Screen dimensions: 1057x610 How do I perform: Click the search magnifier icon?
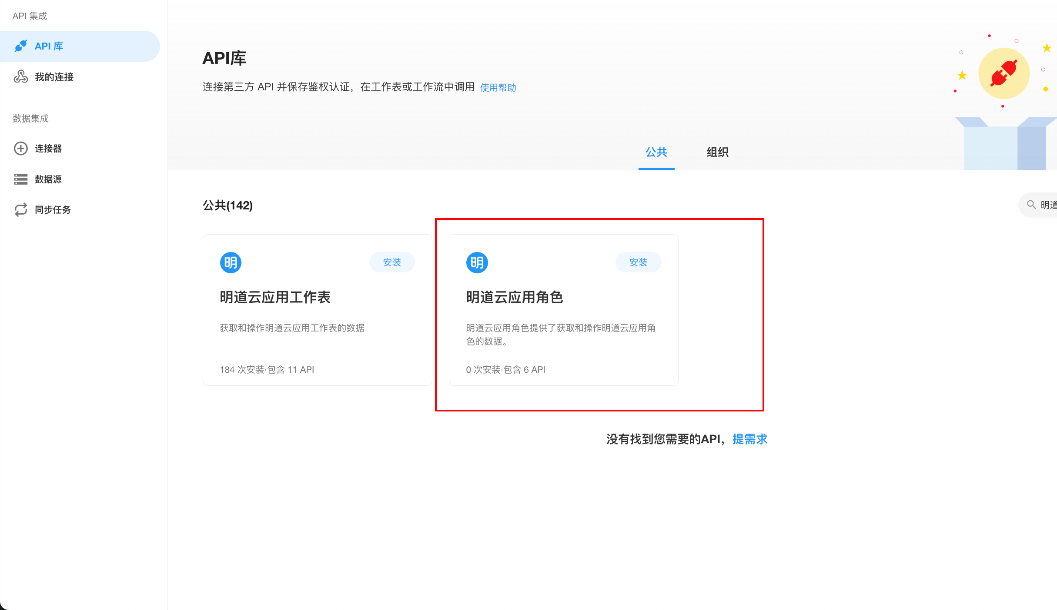pos(1031,205)
